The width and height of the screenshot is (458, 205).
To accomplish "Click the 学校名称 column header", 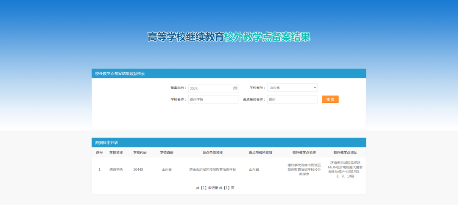I will pos(116,153).
